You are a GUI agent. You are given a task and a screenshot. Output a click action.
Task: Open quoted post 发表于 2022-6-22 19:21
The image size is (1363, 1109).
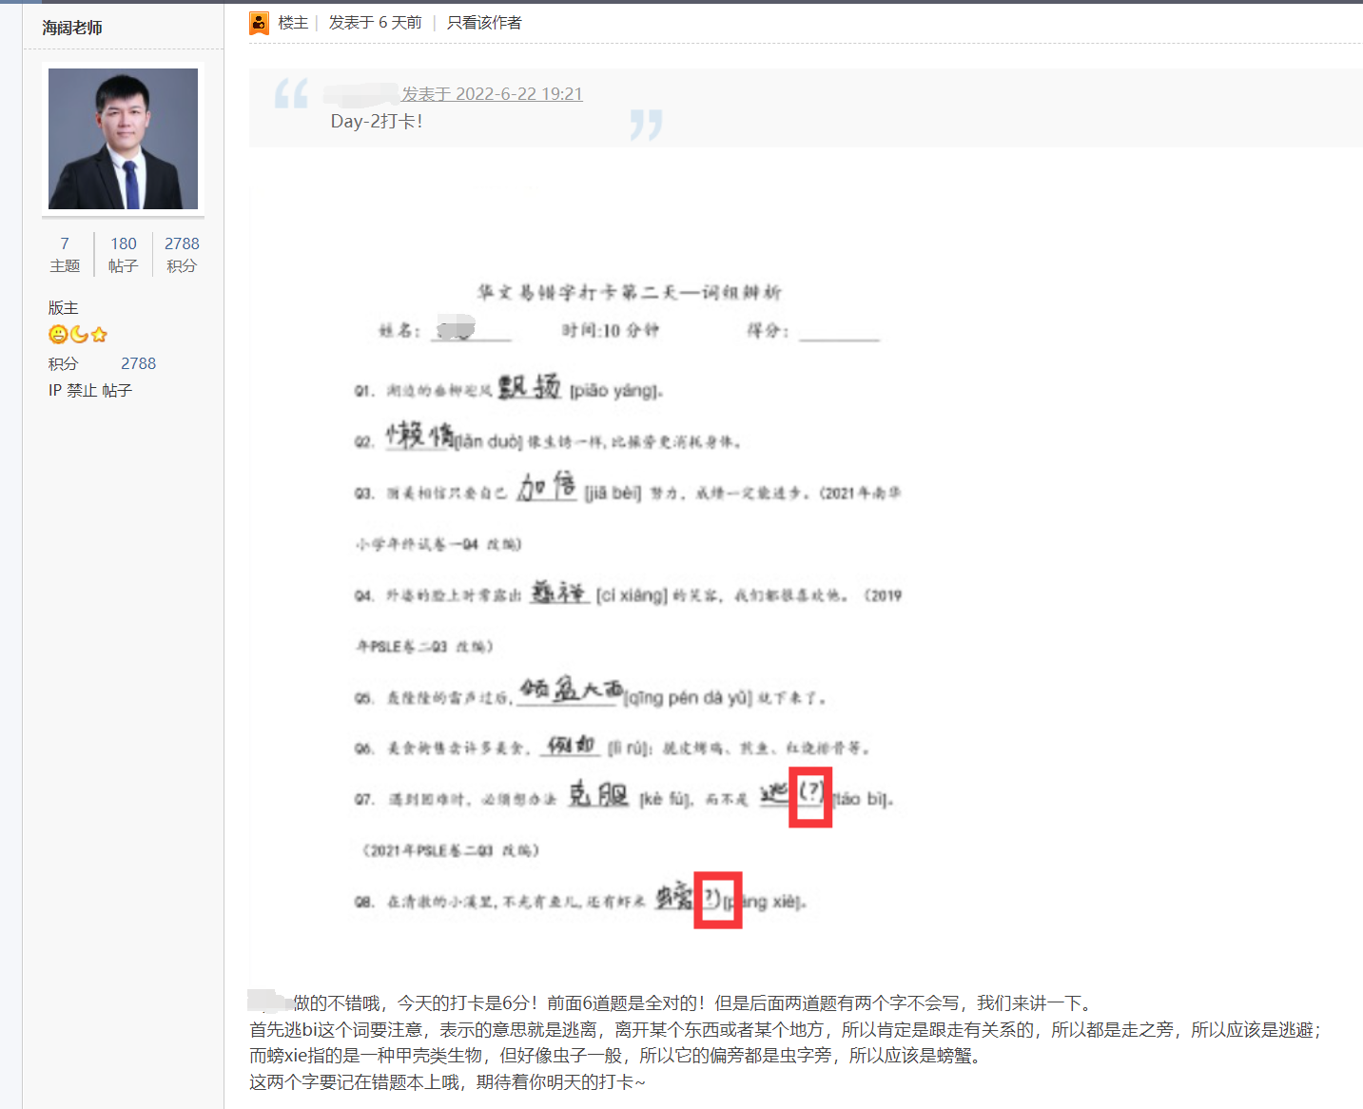492,93
